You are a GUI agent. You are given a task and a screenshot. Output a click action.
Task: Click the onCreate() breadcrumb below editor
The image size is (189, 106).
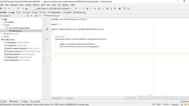(69, 98)
